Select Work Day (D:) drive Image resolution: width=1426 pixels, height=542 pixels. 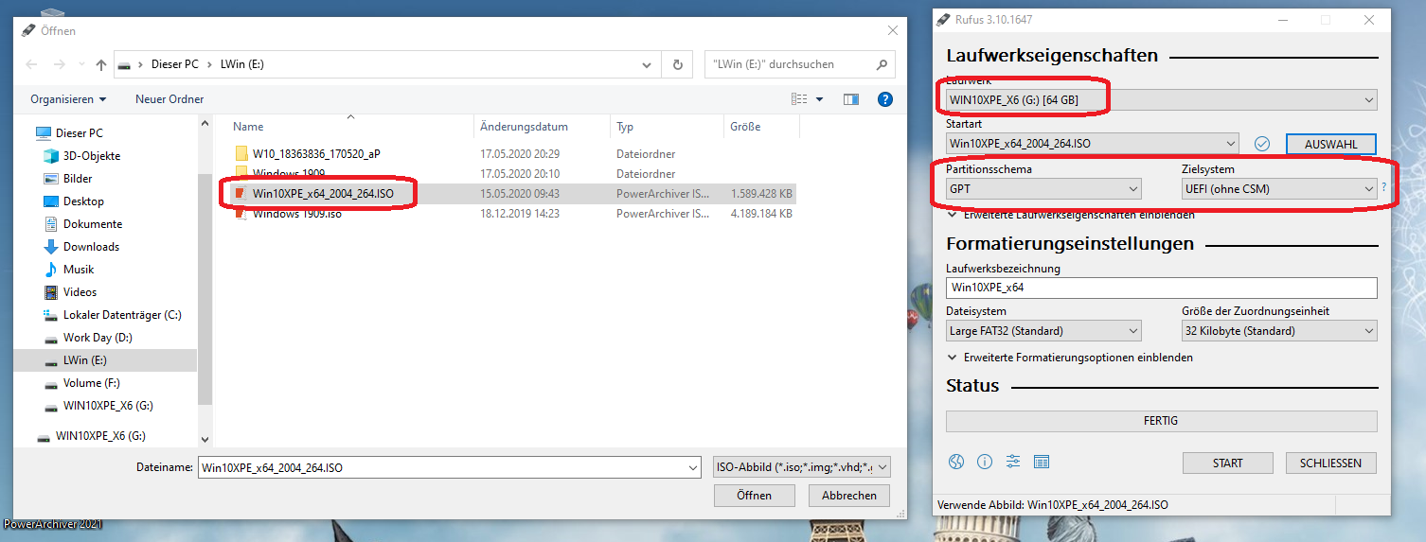98,338
